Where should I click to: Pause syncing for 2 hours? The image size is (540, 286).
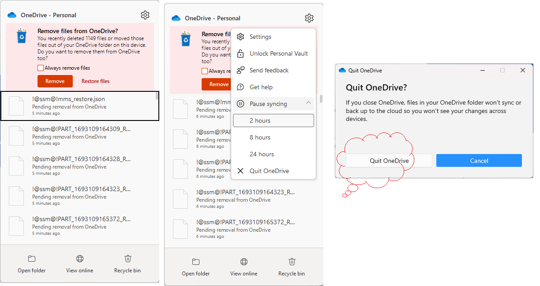(274, 120)
